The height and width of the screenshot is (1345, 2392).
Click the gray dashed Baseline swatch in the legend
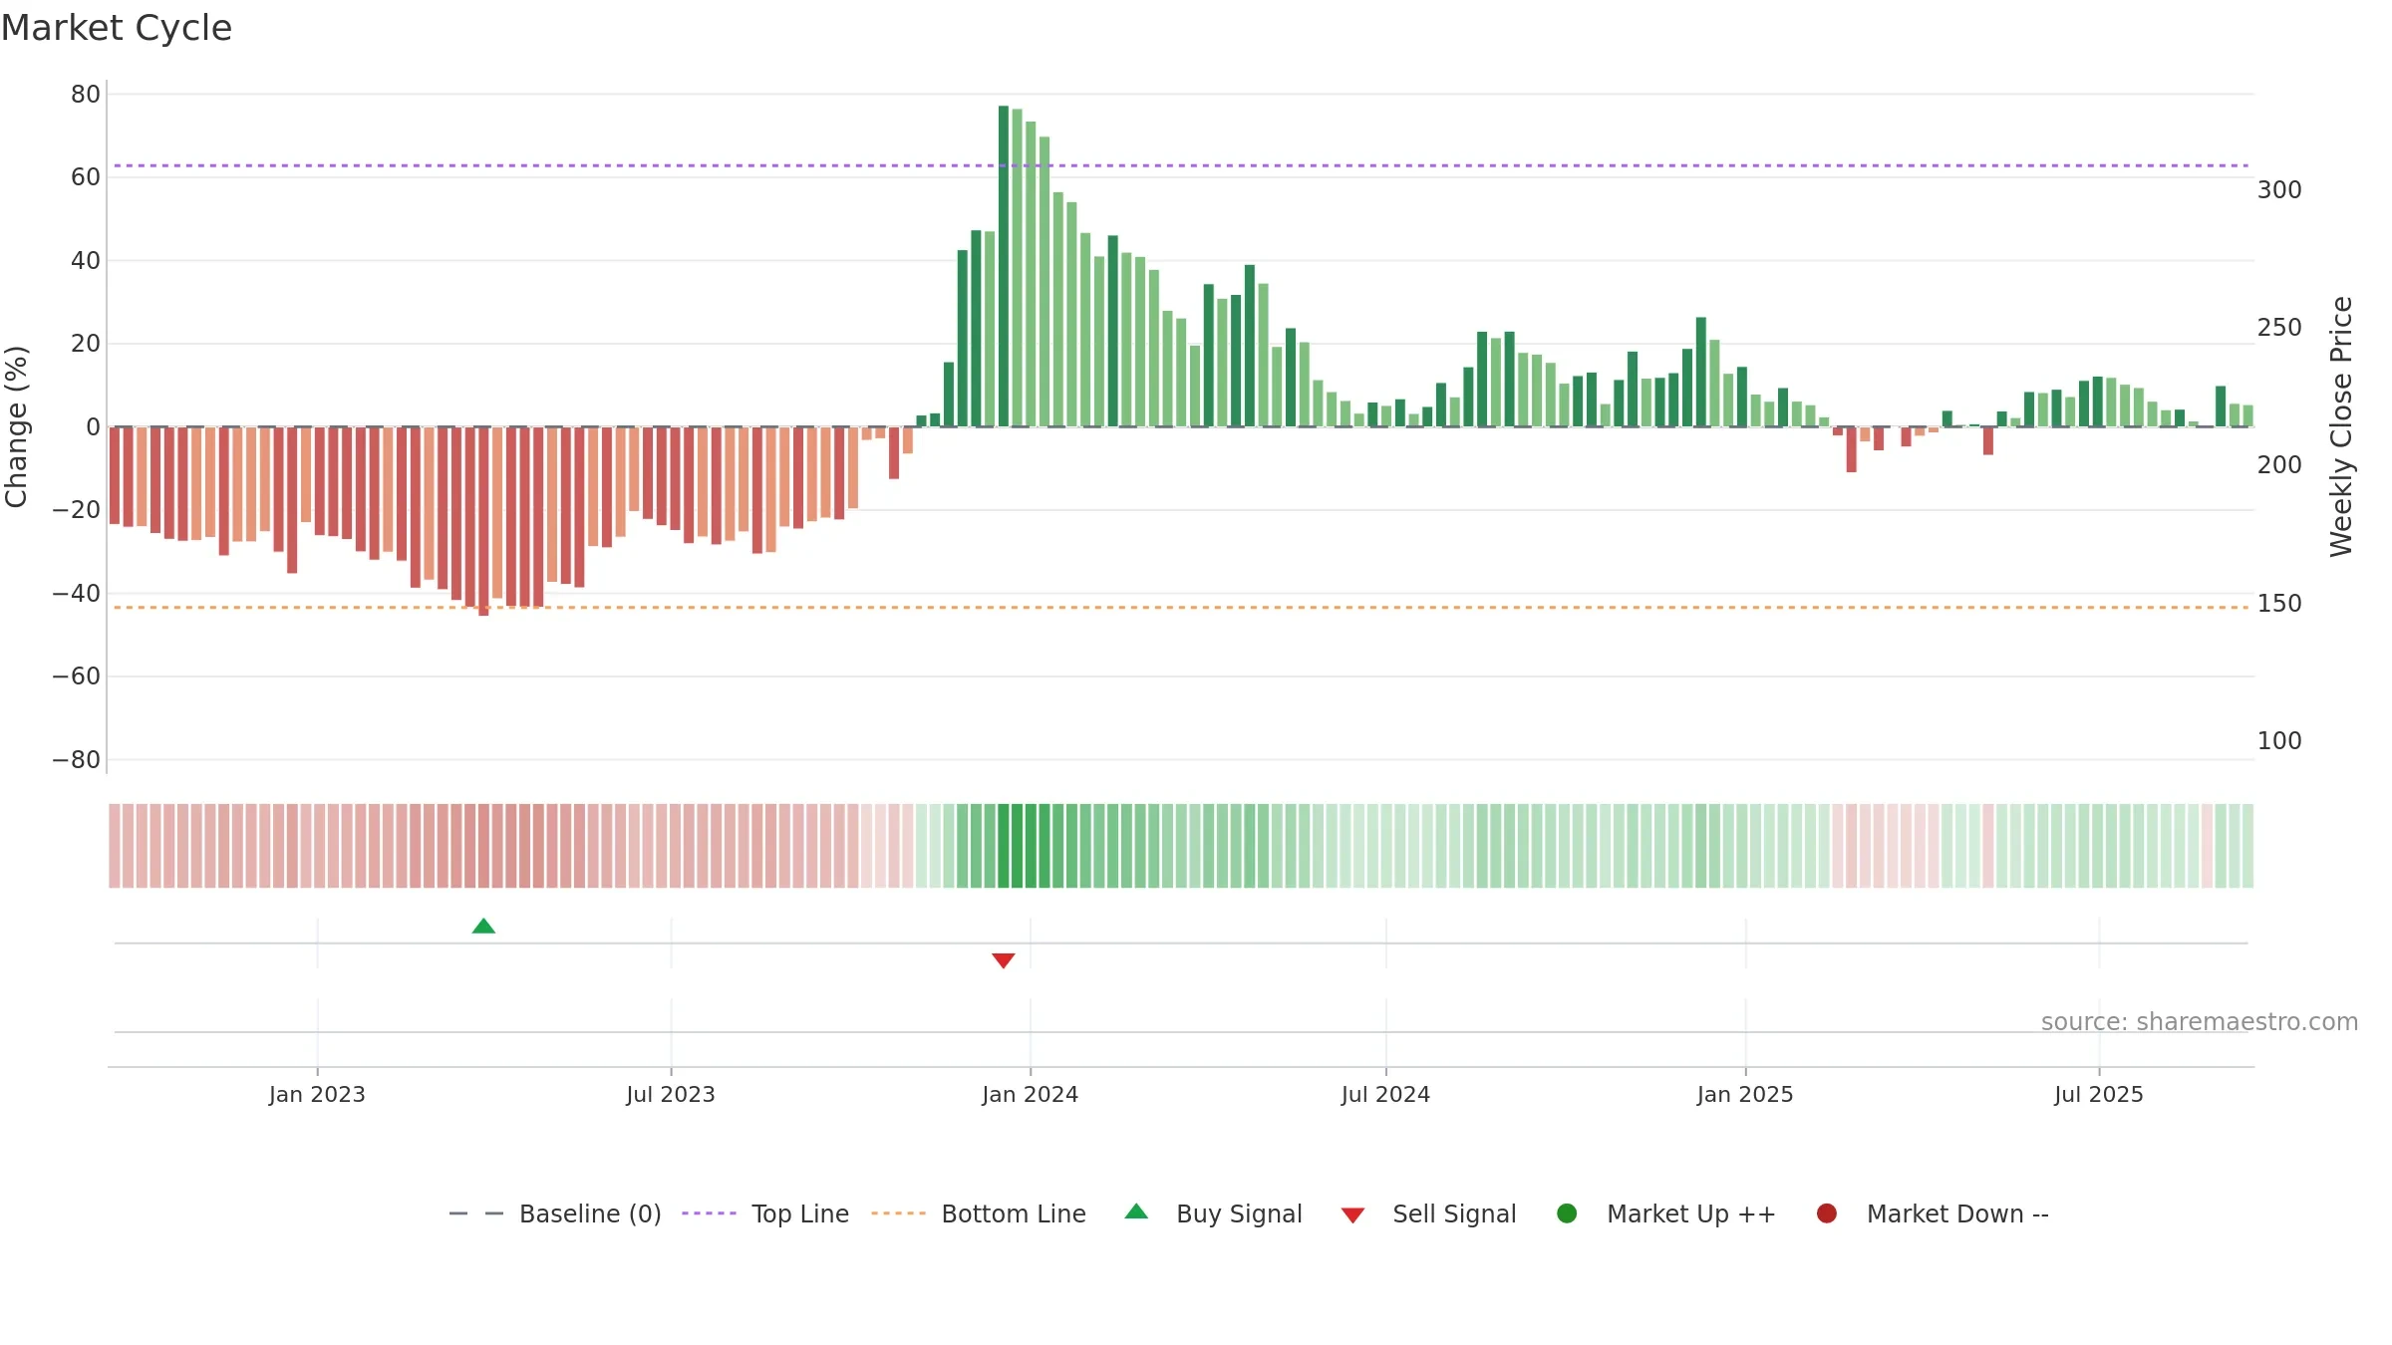click(476, 1213)
